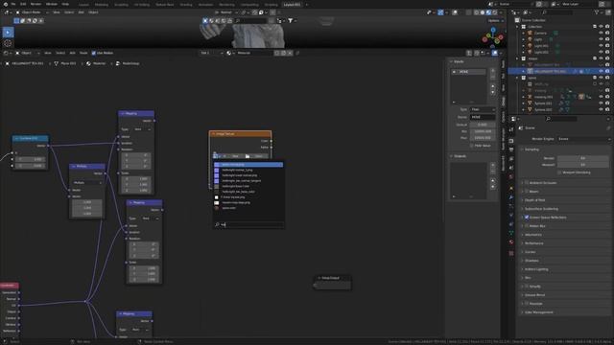Enable the Hide Value checkbox
The image size is (614, 345).
pos(471,146)
